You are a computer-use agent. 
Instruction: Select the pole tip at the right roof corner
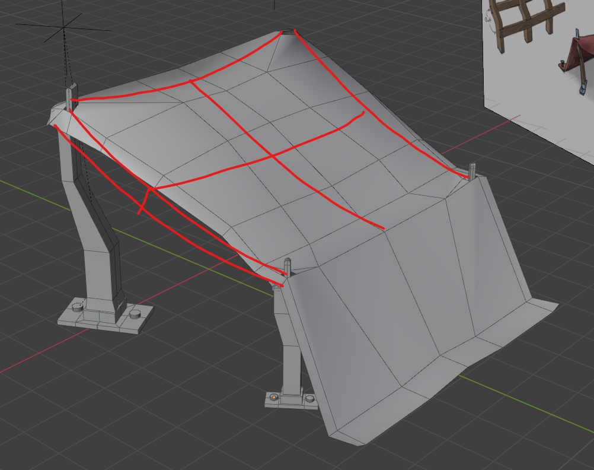click(472, 170)
